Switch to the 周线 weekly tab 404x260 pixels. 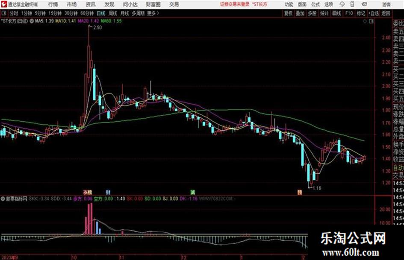coord(113,13)
